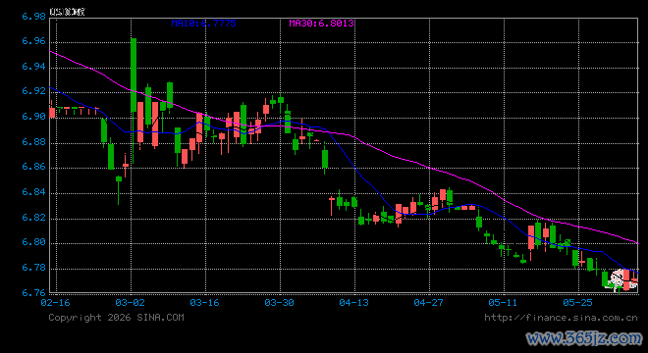Click the 6.80 price axis label
This screenshot has width=648, height=353.
pos(34,242)
